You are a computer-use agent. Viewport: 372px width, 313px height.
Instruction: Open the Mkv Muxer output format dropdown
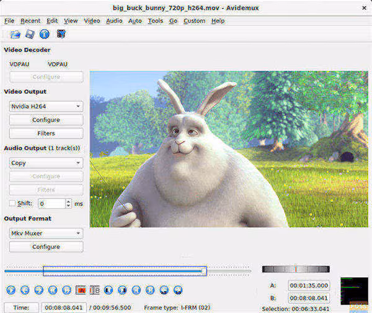[46, 233]
